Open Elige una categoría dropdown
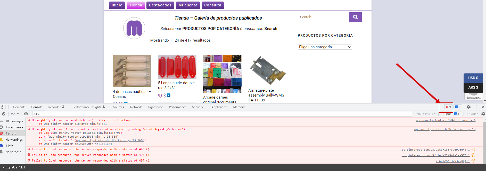Screen dimensions: 486x171 (x=325, y=47)
